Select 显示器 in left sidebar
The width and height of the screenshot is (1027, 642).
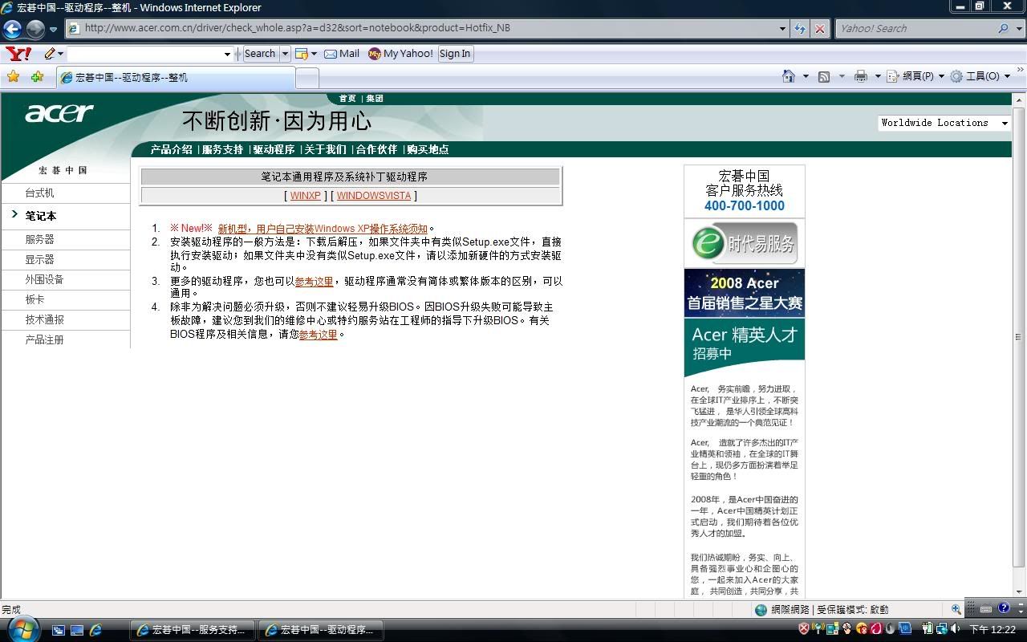click(x=39, y=259)
